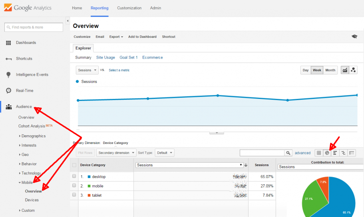Switch graph interval to Month
Image resolution: width=364 pixels, height=217 pixels.
pos(330,70)
